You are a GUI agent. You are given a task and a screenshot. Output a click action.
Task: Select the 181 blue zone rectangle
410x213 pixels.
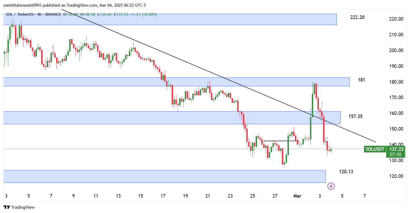coord(177,82)
